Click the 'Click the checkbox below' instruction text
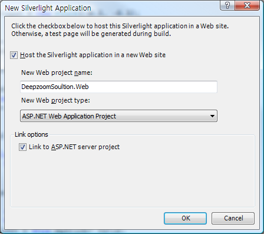Image resolution: width=264 pixels, height=234 pixels. click(x=120, y=30)
